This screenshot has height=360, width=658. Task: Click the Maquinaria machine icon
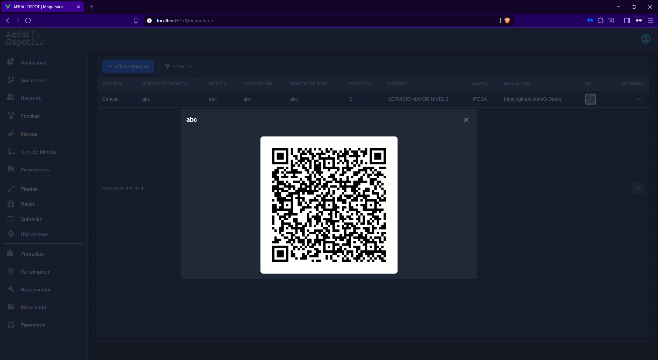pyautogui.click(x=11, y=307)
